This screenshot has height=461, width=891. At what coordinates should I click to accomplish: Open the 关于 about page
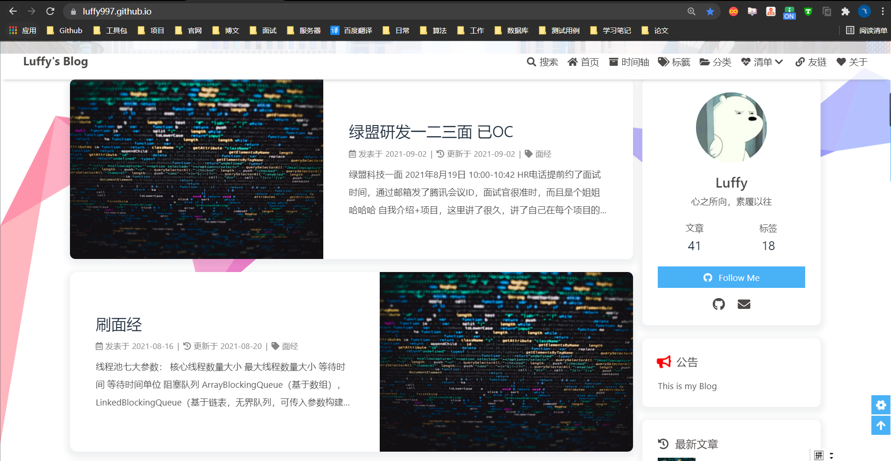coord(852,62)
